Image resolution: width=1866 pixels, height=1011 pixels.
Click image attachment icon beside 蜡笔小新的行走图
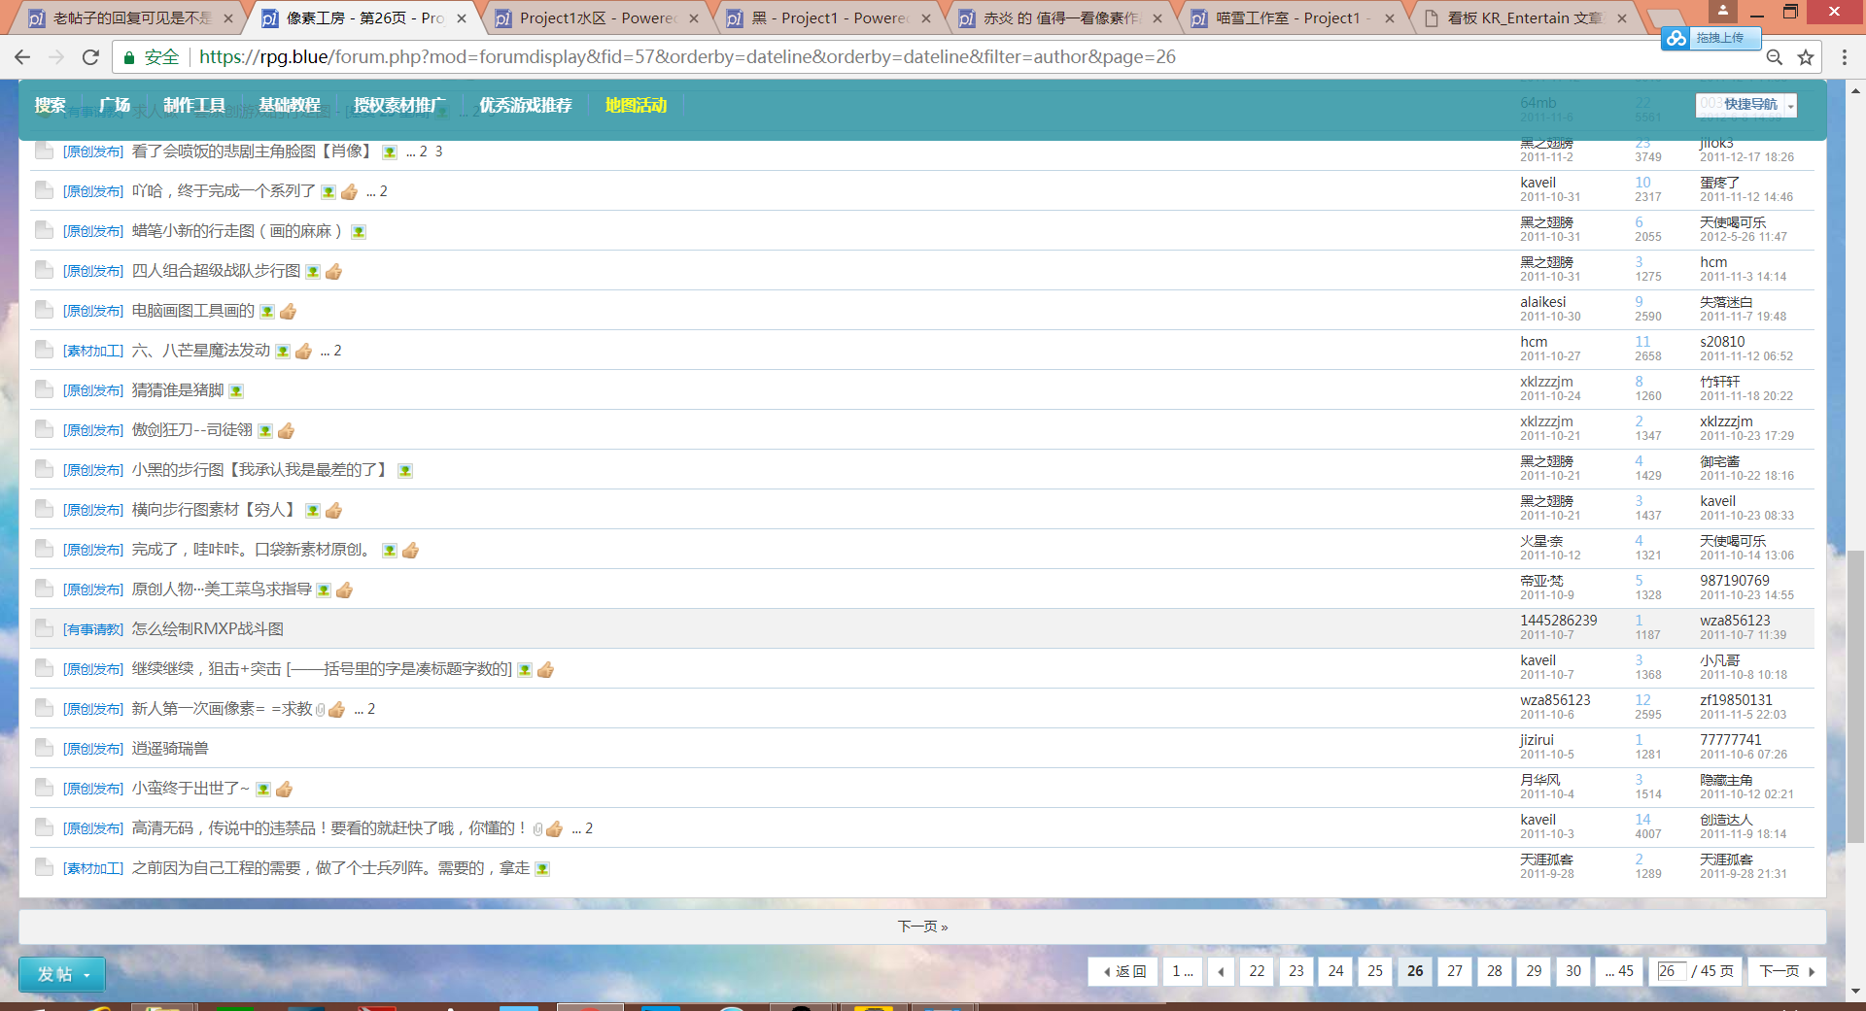(x=359, y=232)
